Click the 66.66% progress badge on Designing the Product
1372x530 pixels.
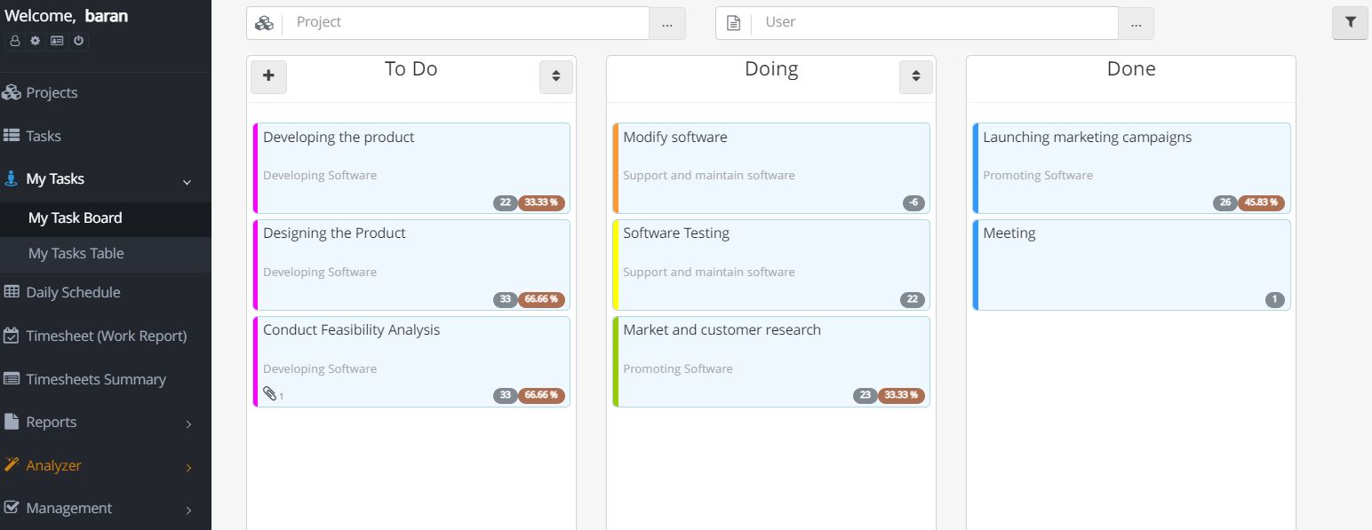(541, 299)
